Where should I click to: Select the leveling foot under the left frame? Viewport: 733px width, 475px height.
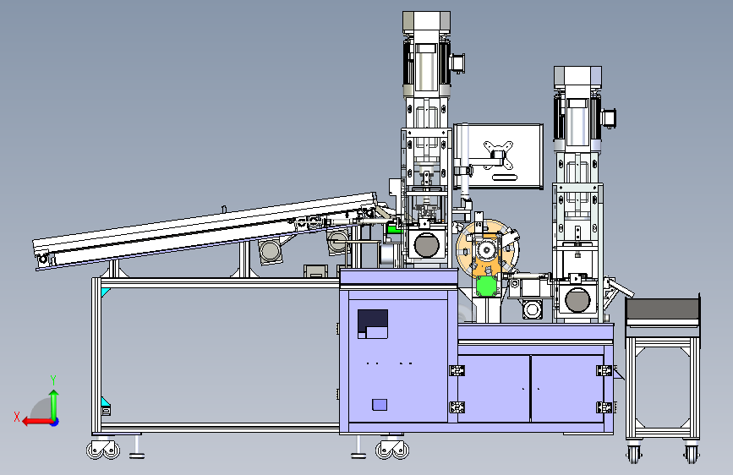coord(137,447)
